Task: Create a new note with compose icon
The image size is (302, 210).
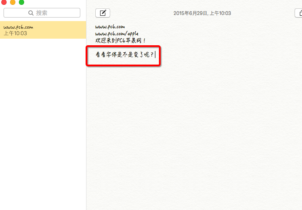Action: pyautogui.click(x=103, y=13)
